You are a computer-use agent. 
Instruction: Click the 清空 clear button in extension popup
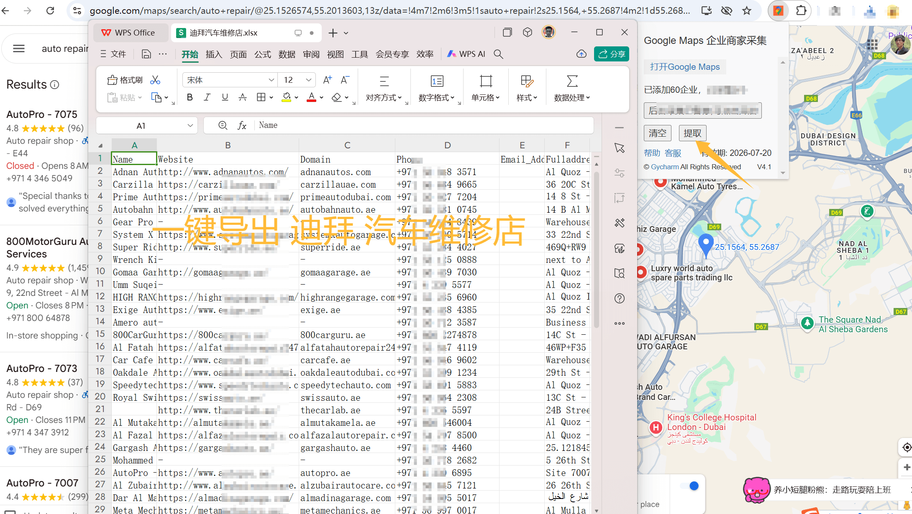[x=657, y=133]
